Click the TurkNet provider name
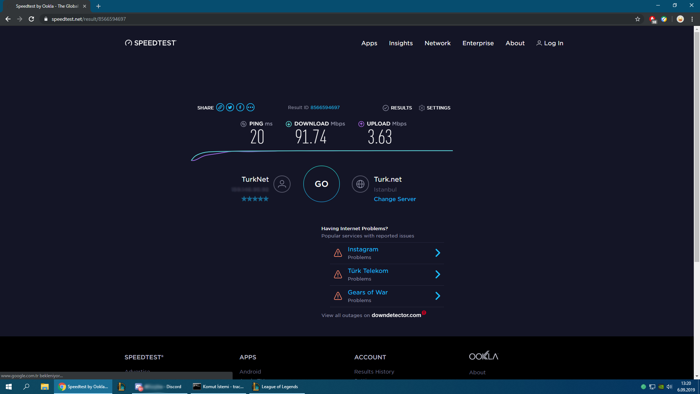 [255, 179]
